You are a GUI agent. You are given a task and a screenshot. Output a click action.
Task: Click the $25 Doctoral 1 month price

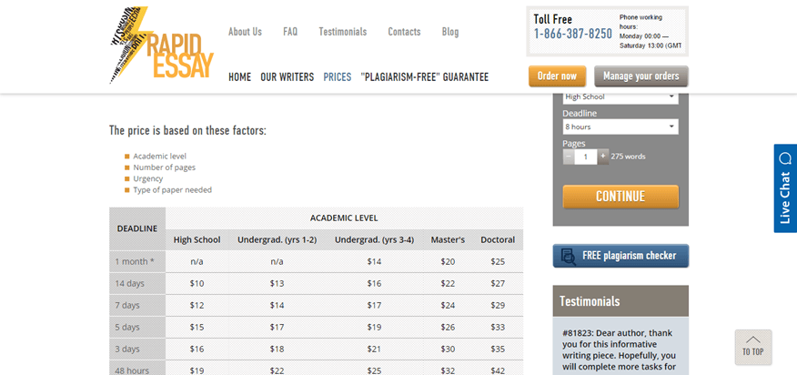tap(499, 261)
